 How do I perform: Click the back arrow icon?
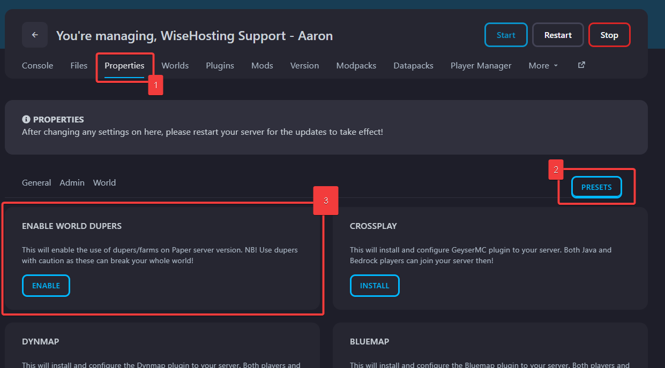click(x=35, y=35)
